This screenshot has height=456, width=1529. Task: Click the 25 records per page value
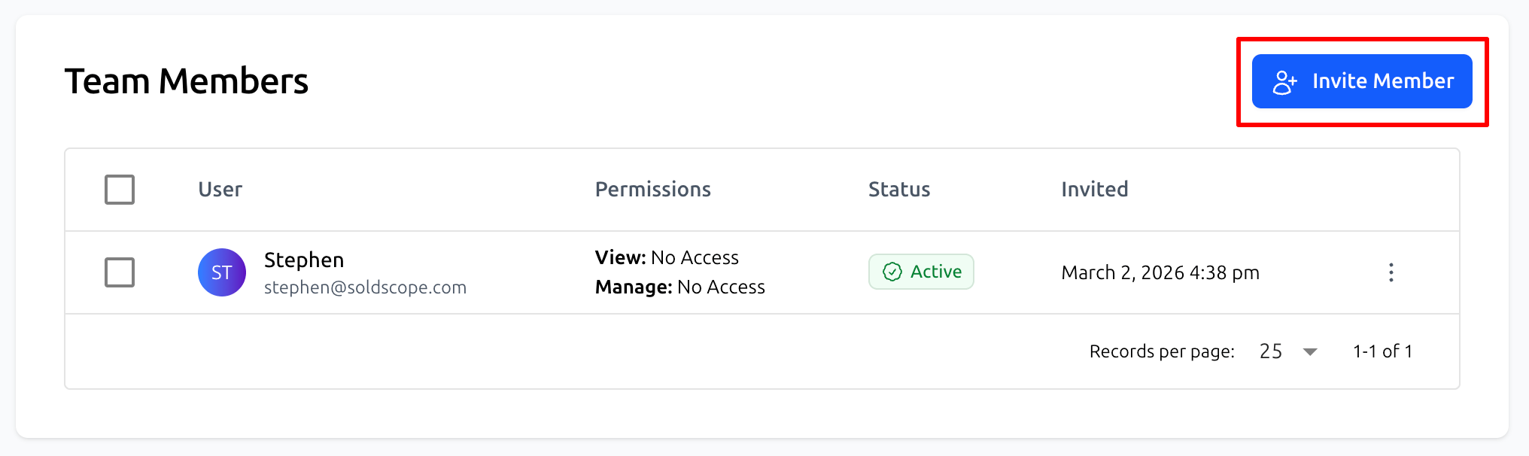tap(1270, 351)
